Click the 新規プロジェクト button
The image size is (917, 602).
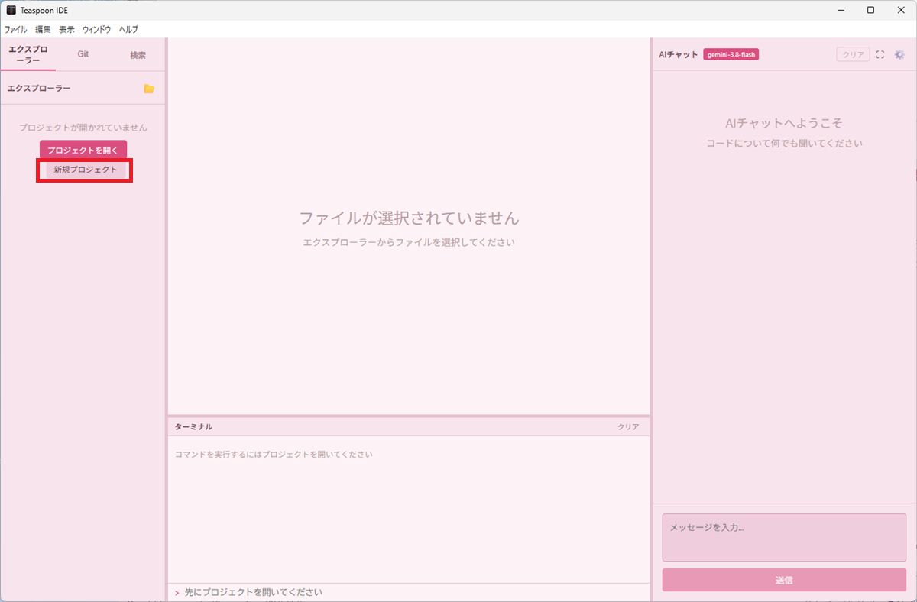[x=86, y=170]
